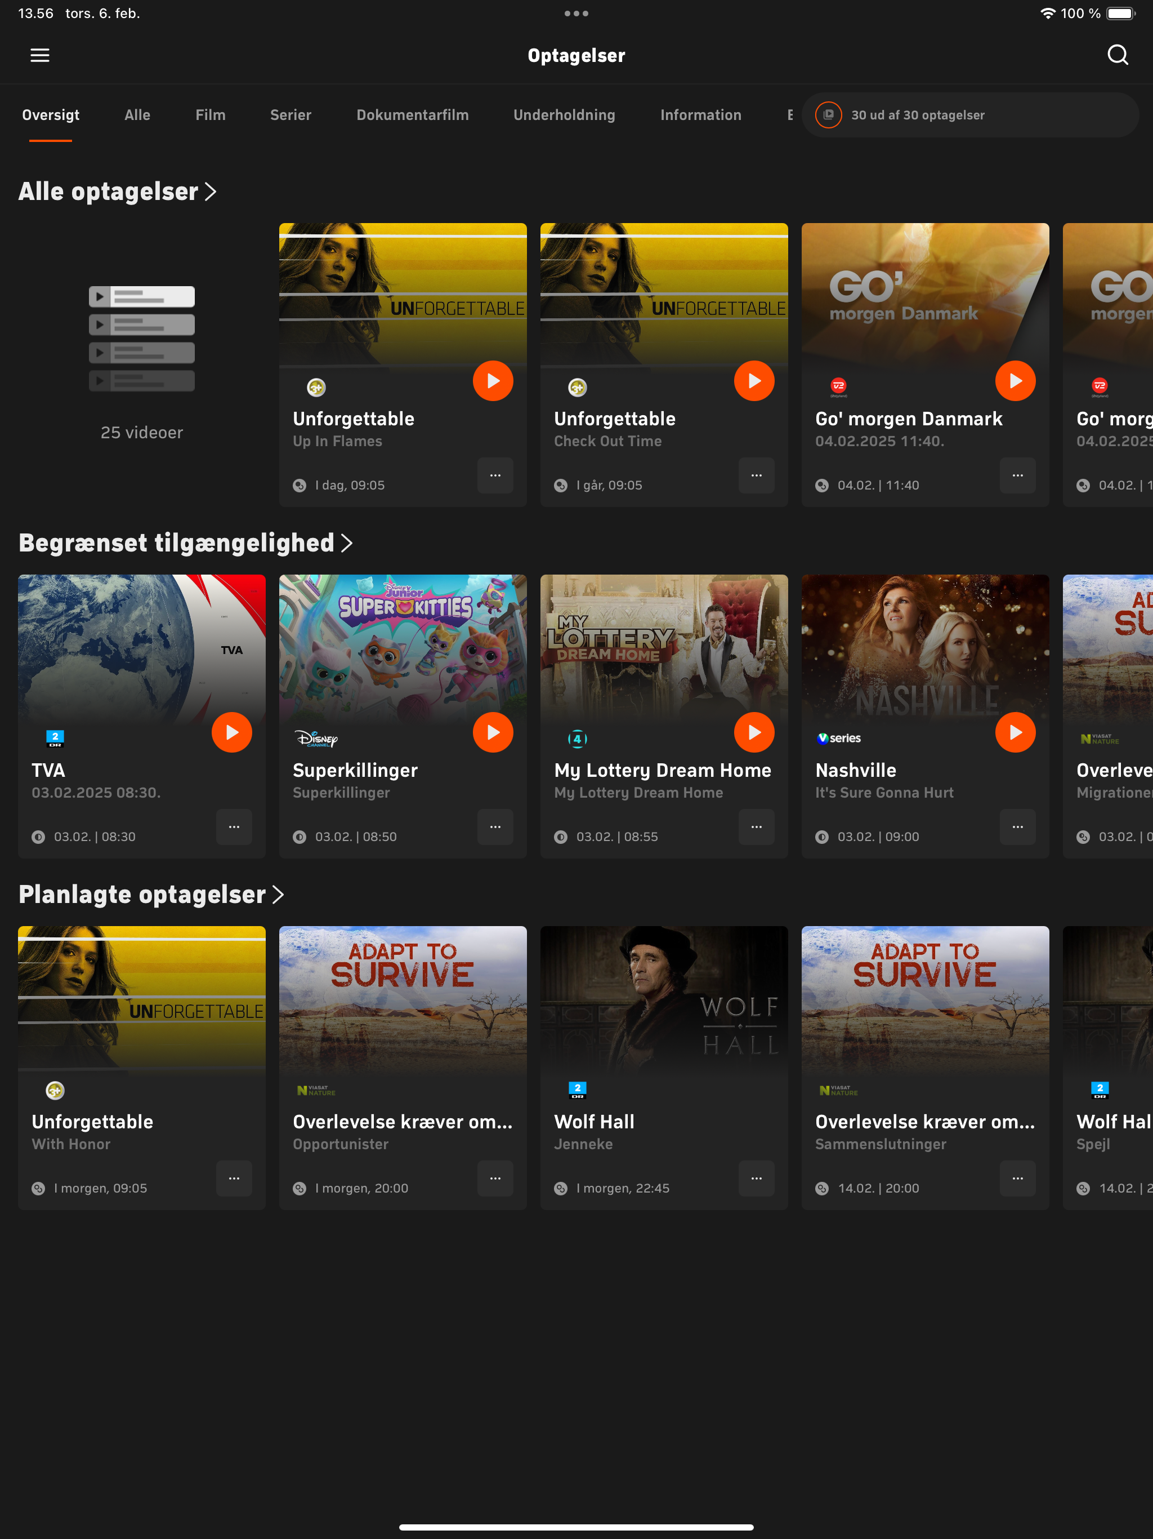The width and height of the screenshot is (1153, 1539).
Task: Tap the V series logo on Nashville
Action: tap(839, 738)
